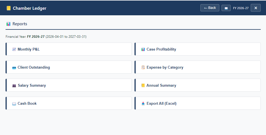266x135 pixels.
Task: Click the Chamber Ledger title text
Action: tap(29, 8)
